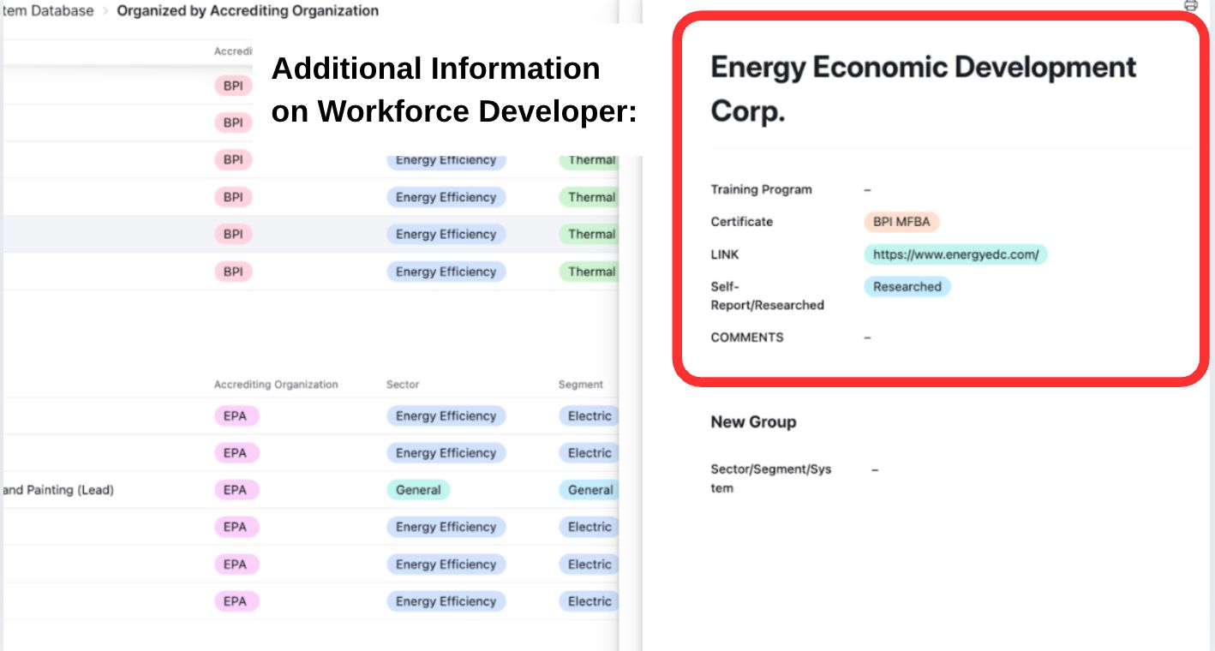Screen dimensions: 1215x651
Task: Click the General tag under the Segment column
Action: tap(590, 490)
